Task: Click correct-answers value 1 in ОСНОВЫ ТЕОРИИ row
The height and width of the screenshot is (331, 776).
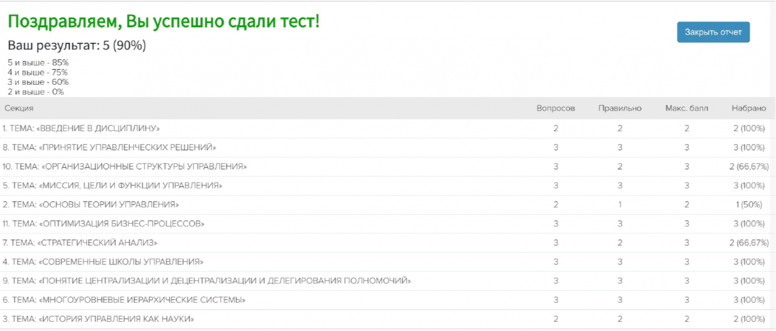Action: 620,205
